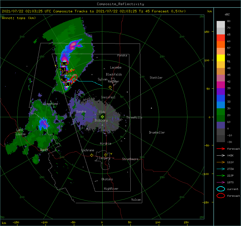Click the Cochrane city label
Viewport: 241px width, 226px height.
[88, 150]
